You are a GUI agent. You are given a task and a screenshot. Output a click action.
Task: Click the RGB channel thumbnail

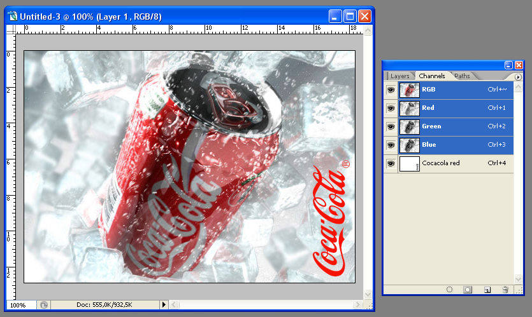(410, 90)
